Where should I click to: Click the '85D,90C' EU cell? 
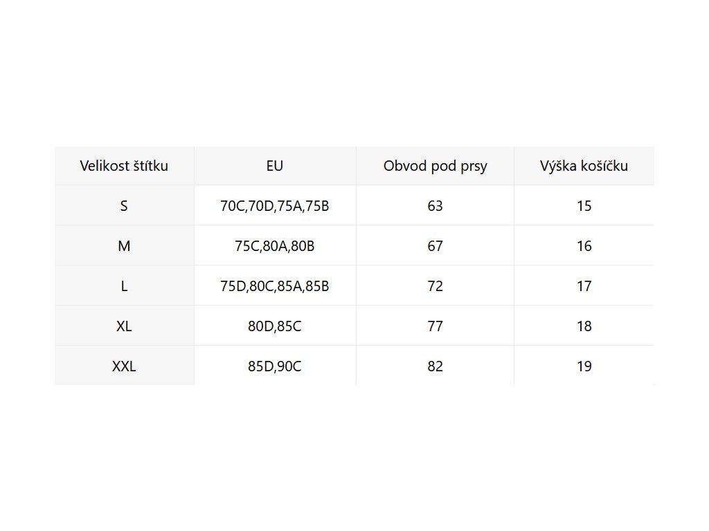click(275, 366)
